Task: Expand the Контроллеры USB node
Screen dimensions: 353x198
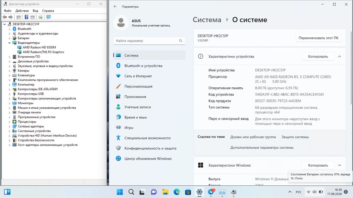Action: click(x=10, y=94)
